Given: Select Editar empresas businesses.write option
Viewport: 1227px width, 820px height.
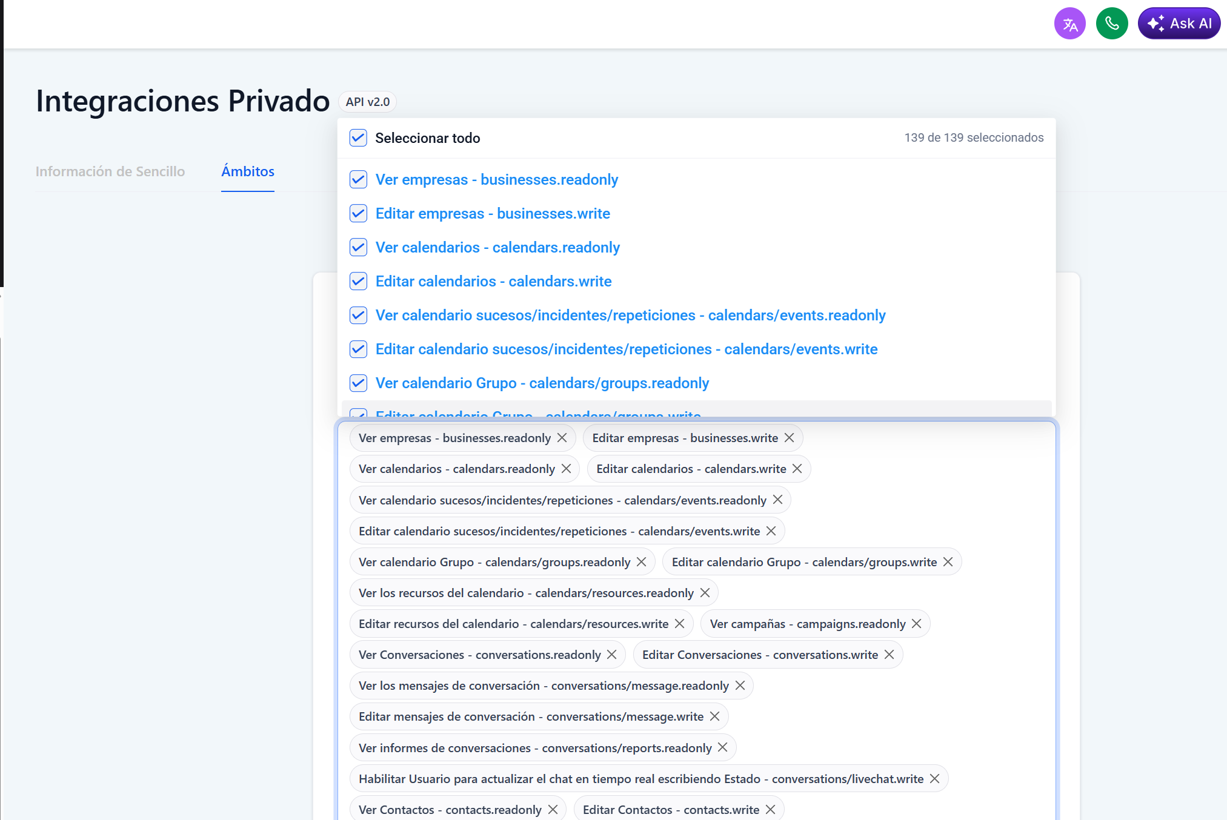Looking at the screenshot, I should tap(492, 214).
